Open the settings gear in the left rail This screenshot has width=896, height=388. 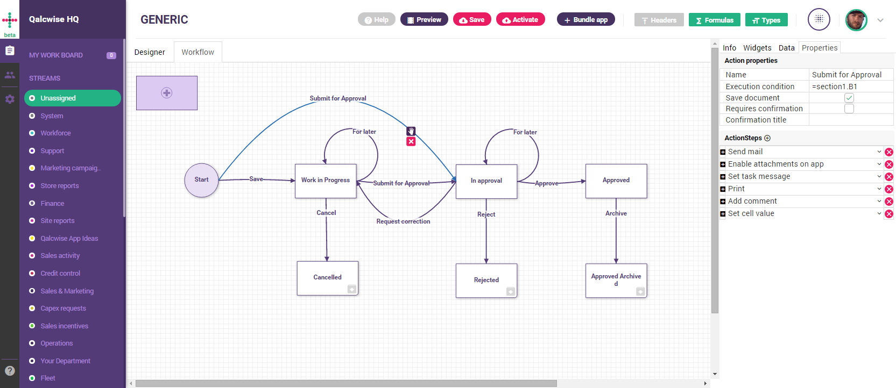(10, 99)
